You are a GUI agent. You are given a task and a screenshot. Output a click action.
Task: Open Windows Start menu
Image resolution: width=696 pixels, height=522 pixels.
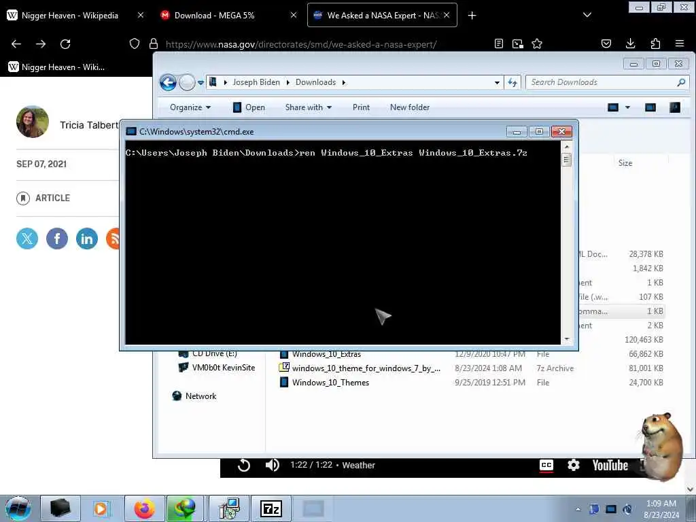click(x=18, y=508)
